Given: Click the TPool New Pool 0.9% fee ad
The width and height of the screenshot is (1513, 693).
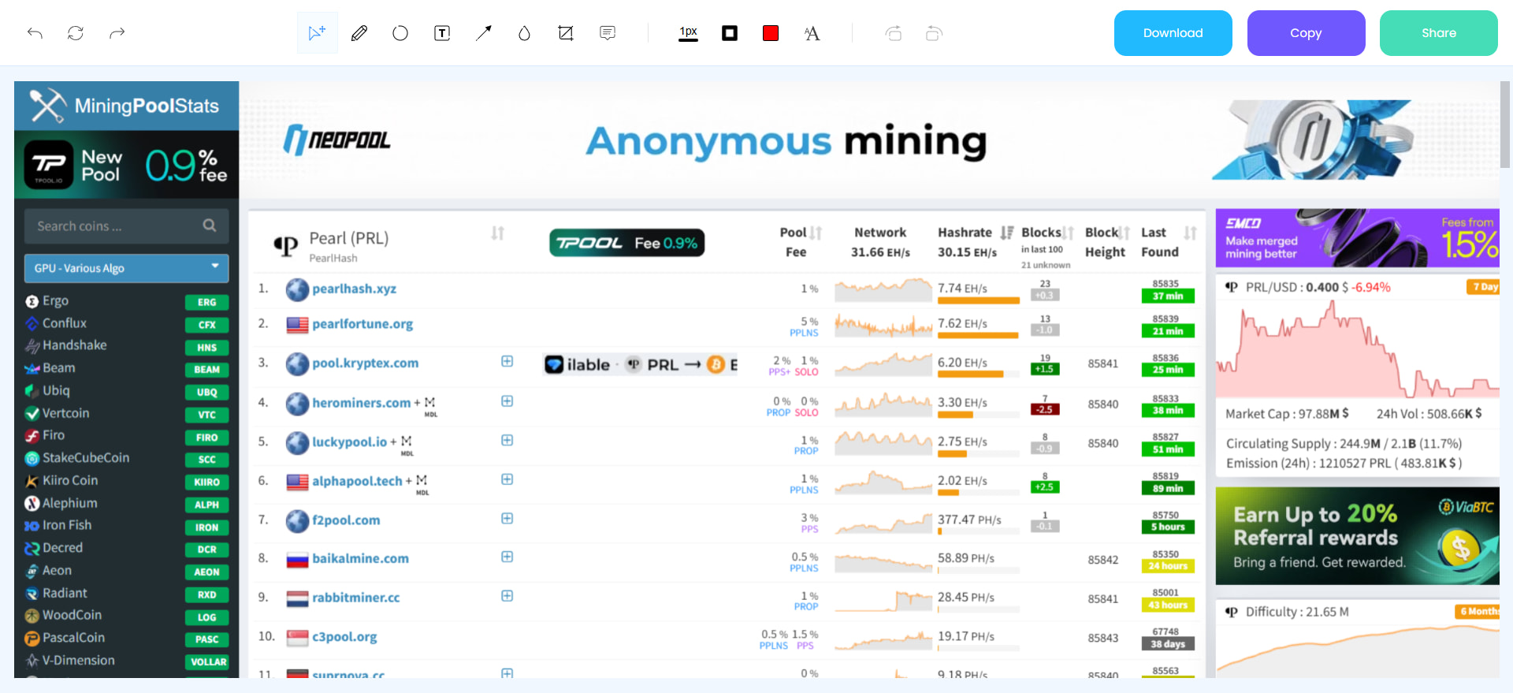Looking at the screenshot, I should tap(126, 165).
